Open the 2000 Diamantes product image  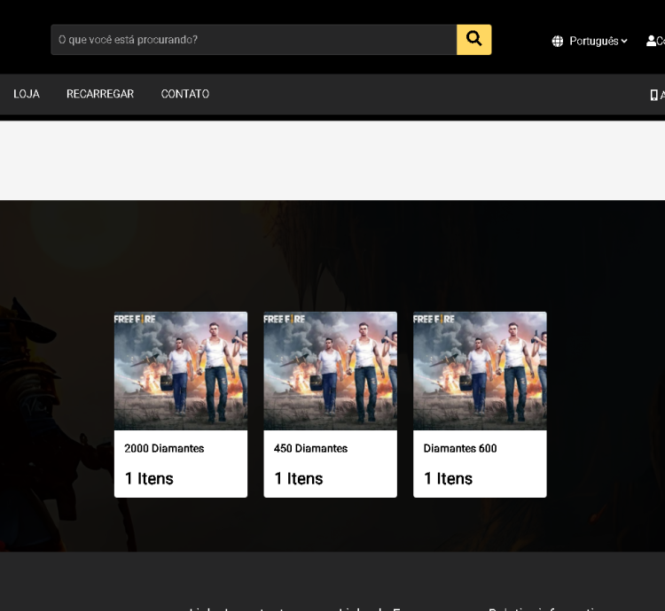click(181, 371)
